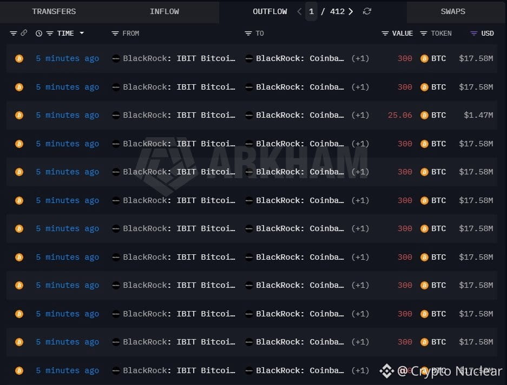This screenshot has width=507, height=385.
Task: Open BlackRock Coinbase recipient in the $1.47M row
Action: click(x=300, y=115)
